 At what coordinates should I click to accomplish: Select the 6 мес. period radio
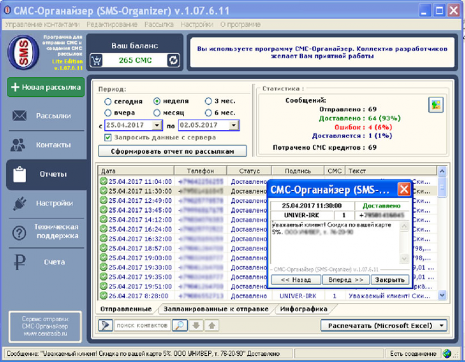pos(208,113)
